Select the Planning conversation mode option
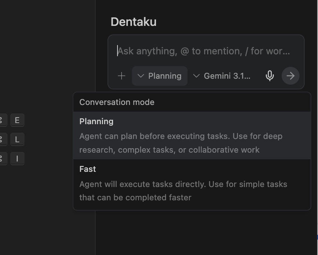 coord(96,122)
